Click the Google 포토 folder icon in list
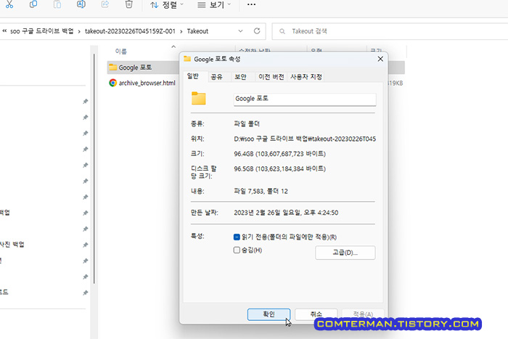Viewport: 508px width, 339px height. 112,67
